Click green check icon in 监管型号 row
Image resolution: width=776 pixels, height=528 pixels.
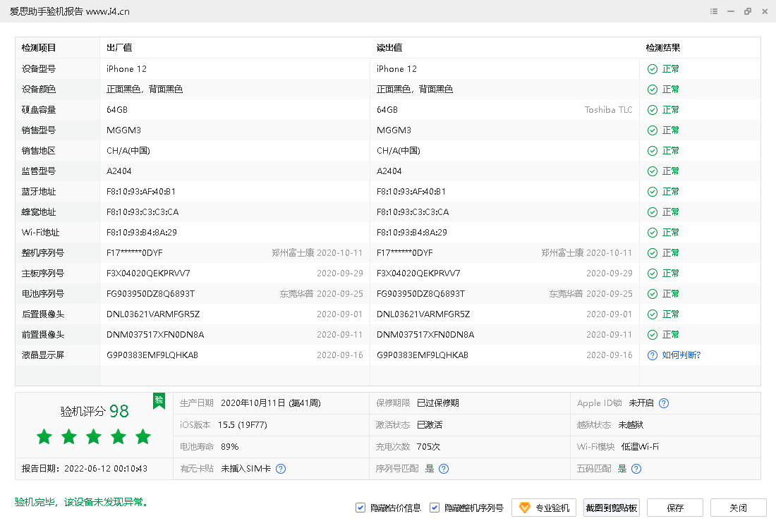[653, 171]
